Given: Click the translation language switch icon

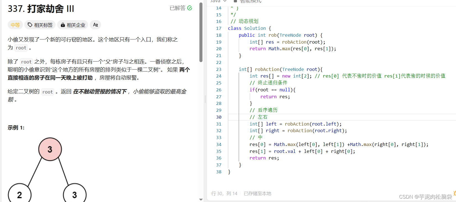Looking at the screenshot, I should (95, 25).
